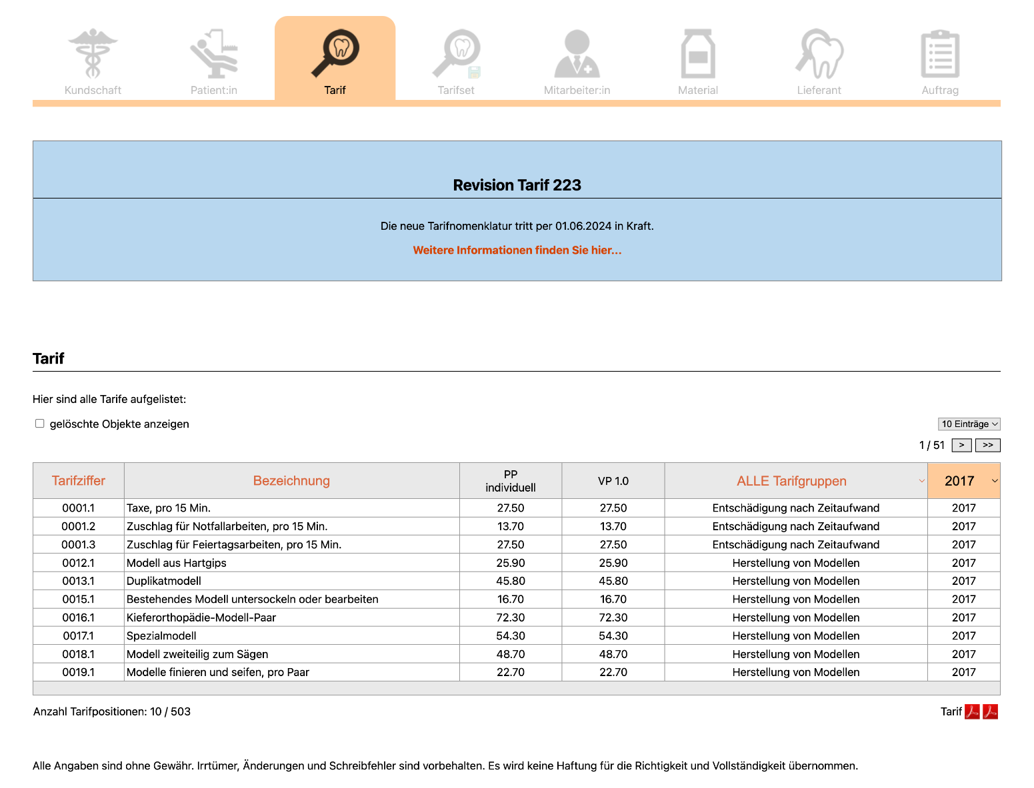This screenshot has height=788, width=1034.
Task: Sort by Bezeichnung column header
Action: pos(291,481)
